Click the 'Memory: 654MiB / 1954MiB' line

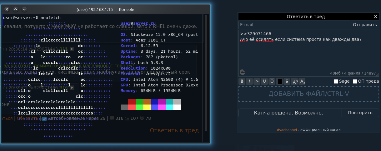pos(151,91)
